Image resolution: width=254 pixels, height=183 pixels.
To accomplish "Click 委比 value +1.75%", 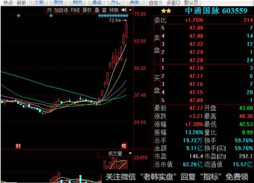I will tap(194, 20).
